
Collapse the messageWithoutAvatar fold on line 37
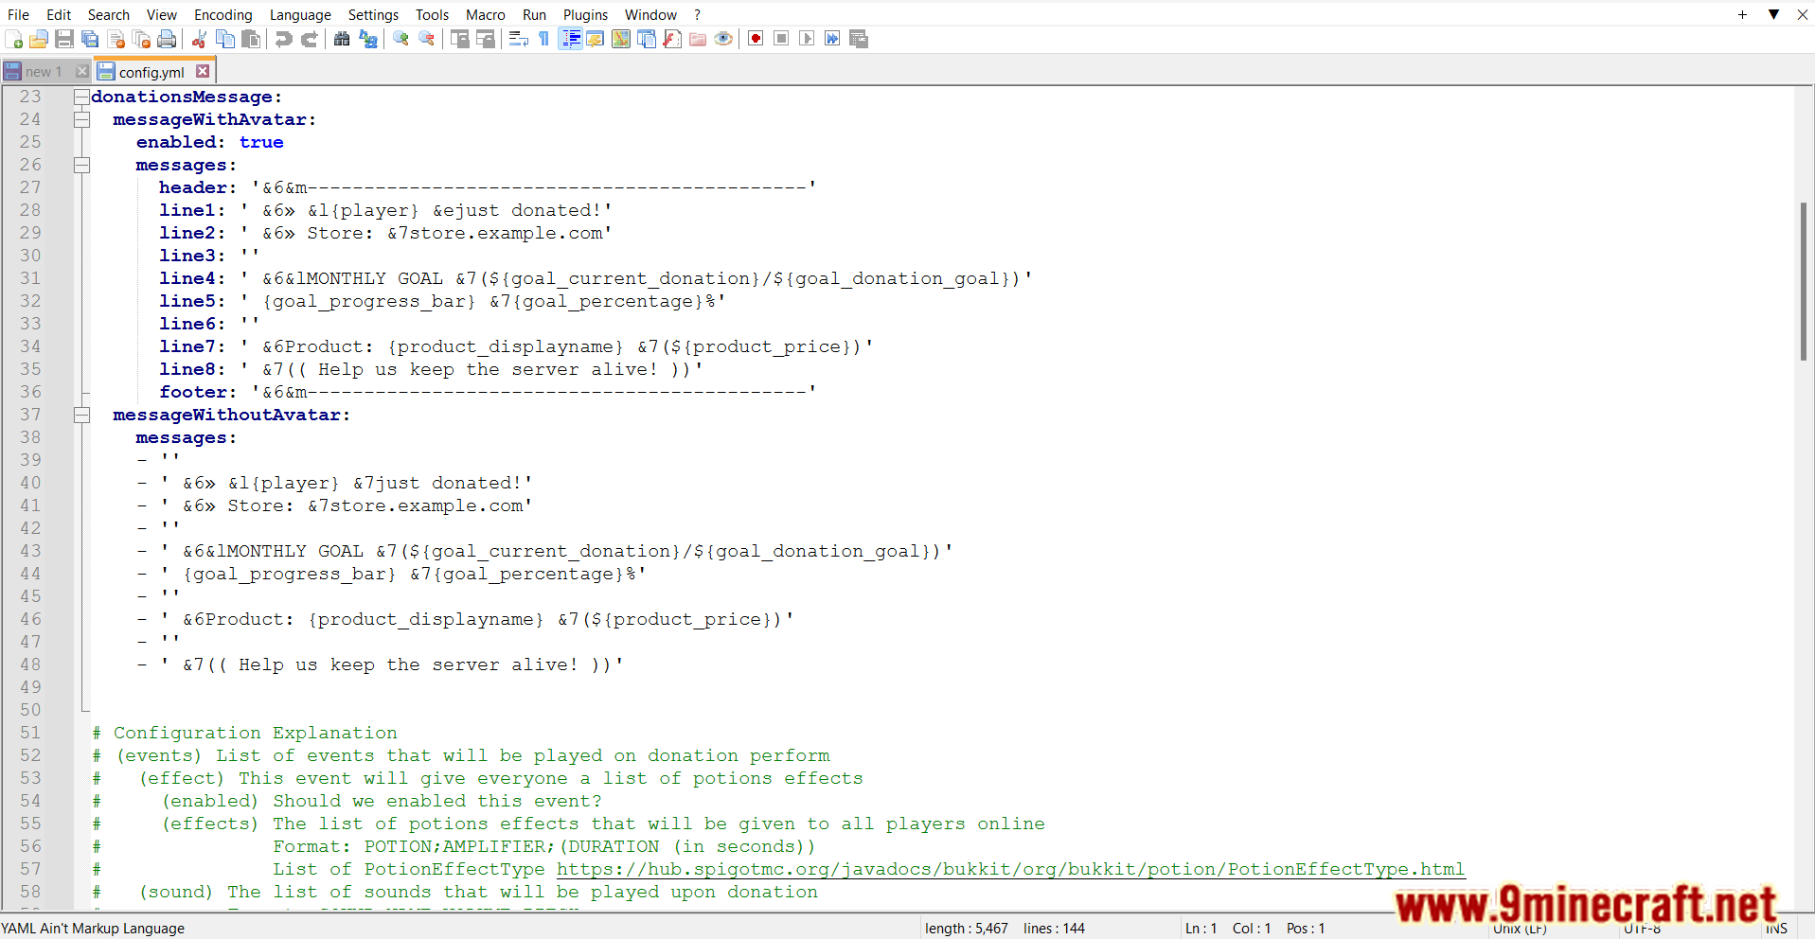tap(82, 415)
